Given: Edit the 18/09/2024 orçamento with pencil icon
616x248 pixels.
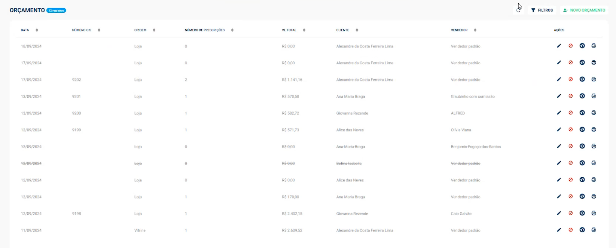Looking at the screenshot, I should (559, 46).
